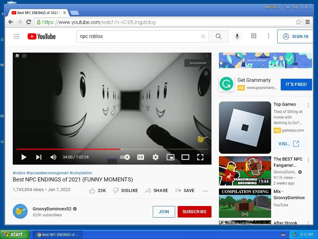Click the info card icon in the video

pos(207,56)
